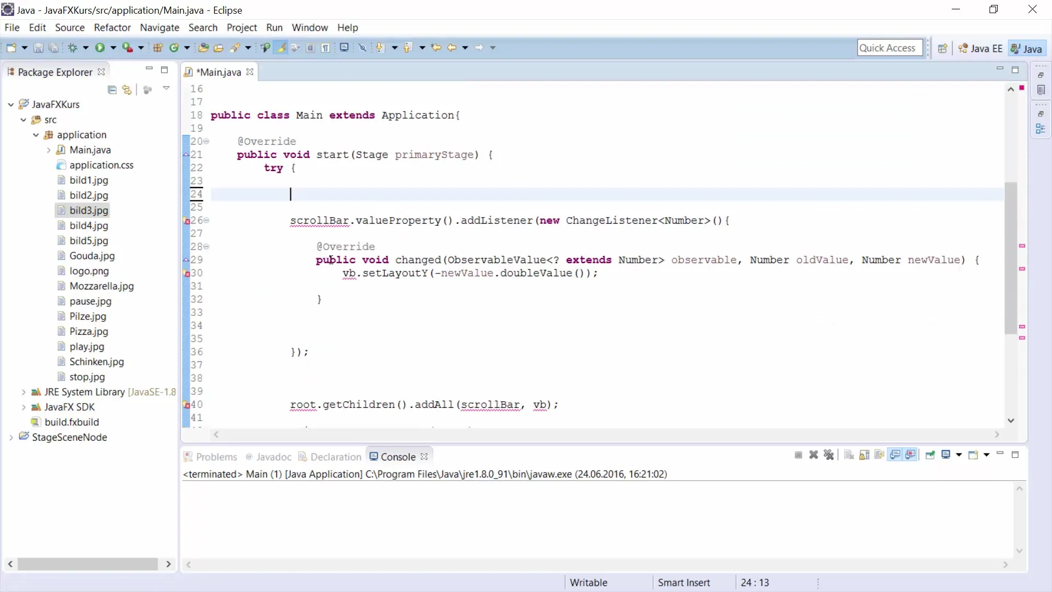Switch to the Javadoc tab
Screen dimensions: 1052x592
268,457
